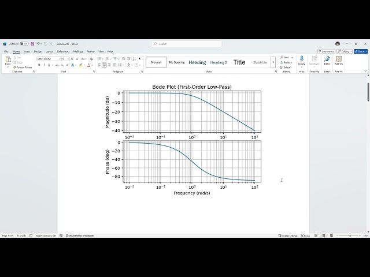Viewport: 370px width, 277px height.
Task: Open the Editor proofing tool
Action: (327, 60)
